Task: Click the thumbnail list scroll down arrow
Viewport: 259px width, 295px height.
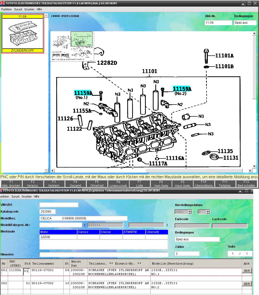Action: click(x=46, y=170)
